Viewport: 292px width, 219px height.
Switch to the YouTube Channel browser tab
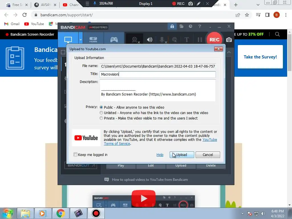pos(71,5)
